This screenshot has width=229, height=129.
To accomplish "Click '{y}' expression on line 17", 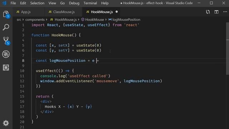I will (89, 107).
